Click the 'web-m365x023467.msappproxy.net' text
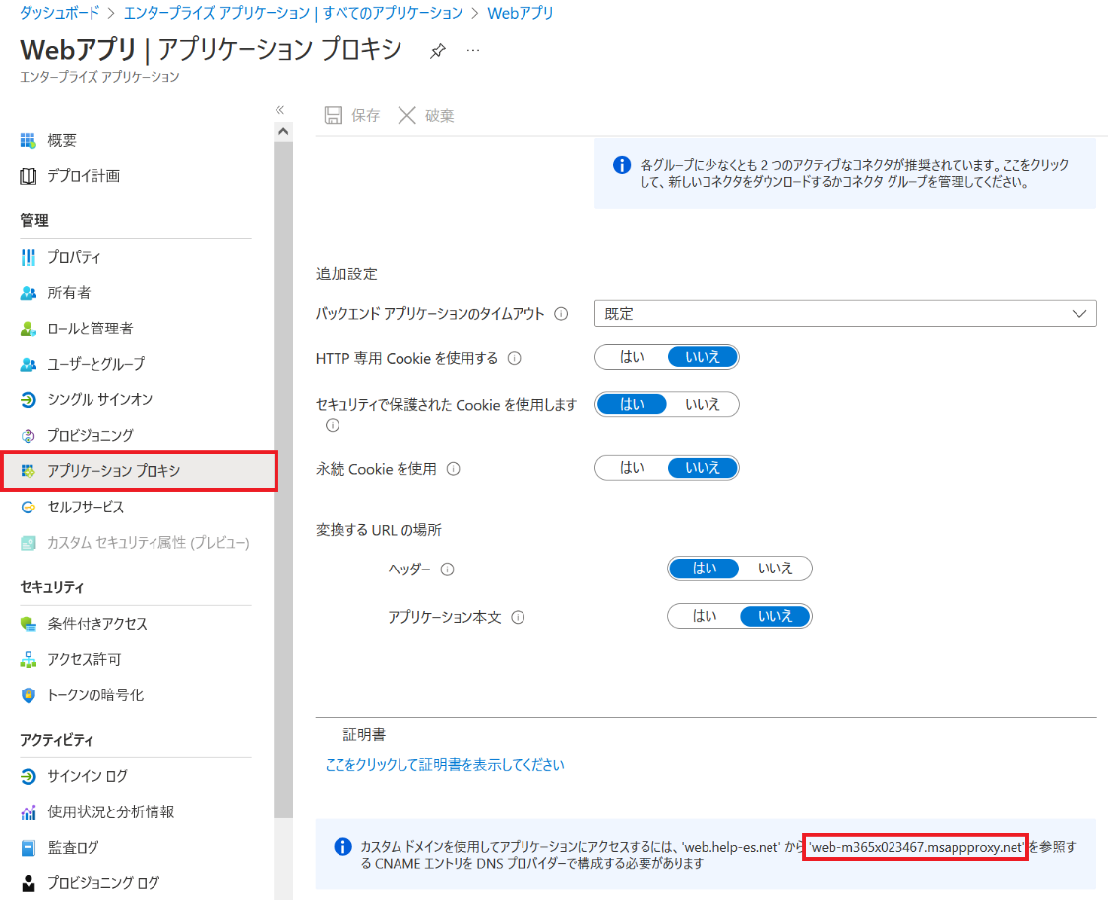This screenshot has width=1108, height=900. click(x=916, y=846)
